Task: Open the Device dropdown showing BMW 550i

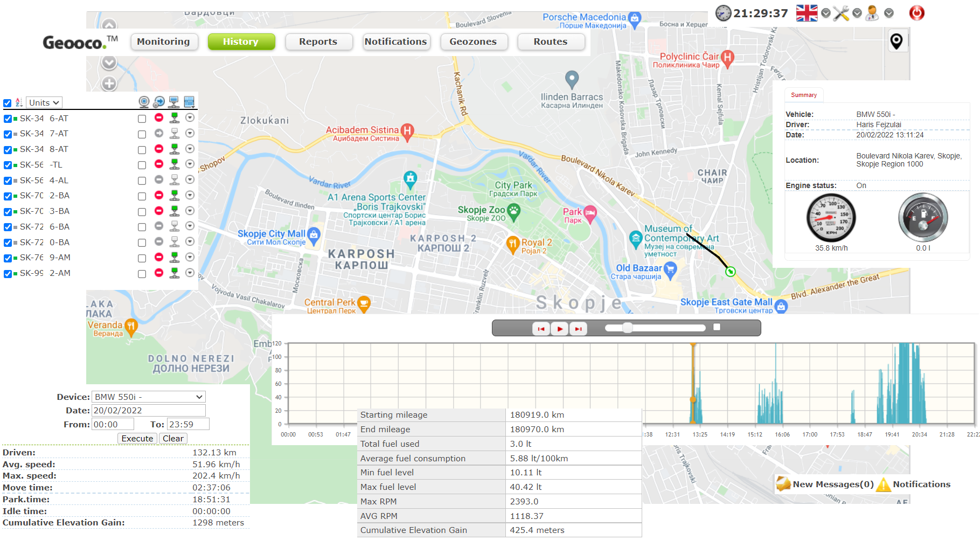Action: click(x=148, y=397)
